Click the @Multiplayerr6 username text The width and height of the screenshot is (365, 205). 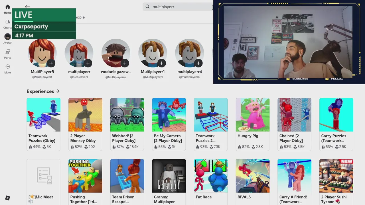[x=116, y=77]
